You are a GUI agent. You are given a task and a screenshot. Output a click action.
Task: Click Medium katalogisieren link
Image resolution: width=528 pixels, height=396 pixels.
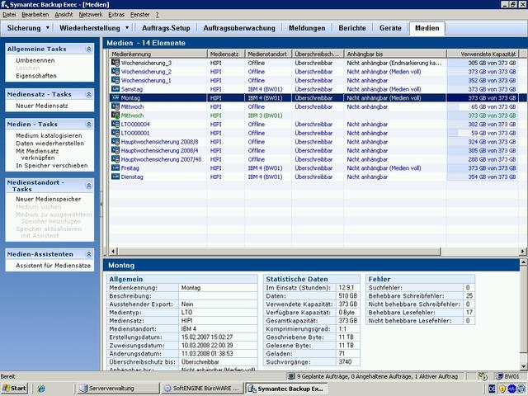tap(49, 135)
